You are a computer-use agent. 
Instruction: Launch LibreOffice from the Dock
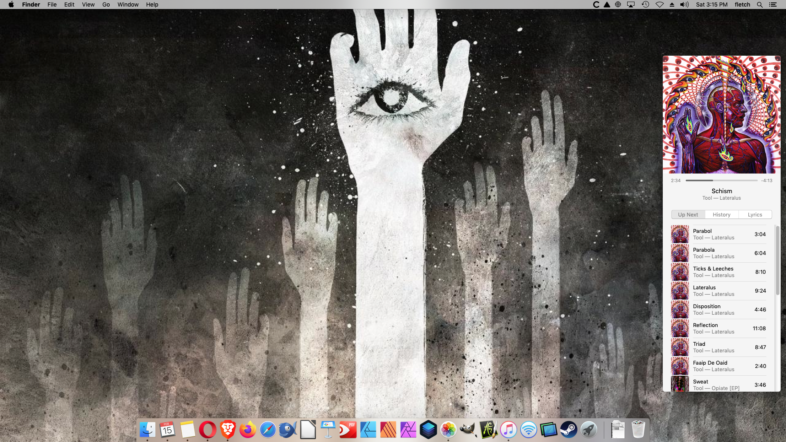pos(308,430)
